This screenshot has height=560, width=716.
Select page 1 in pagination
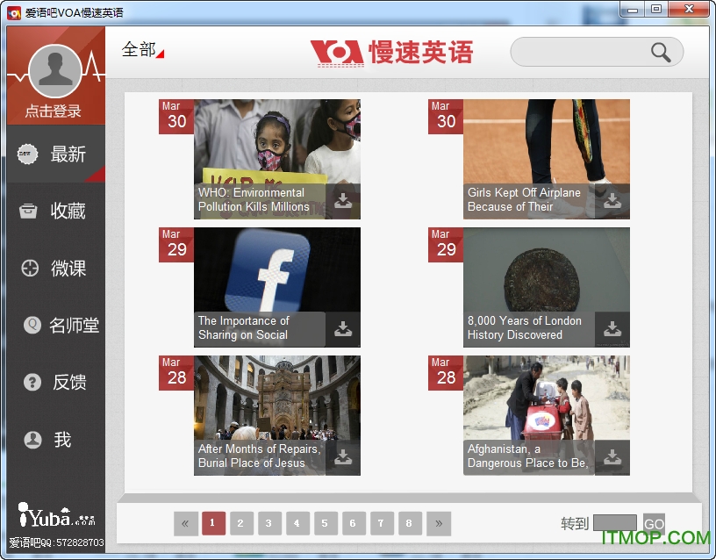213,523
